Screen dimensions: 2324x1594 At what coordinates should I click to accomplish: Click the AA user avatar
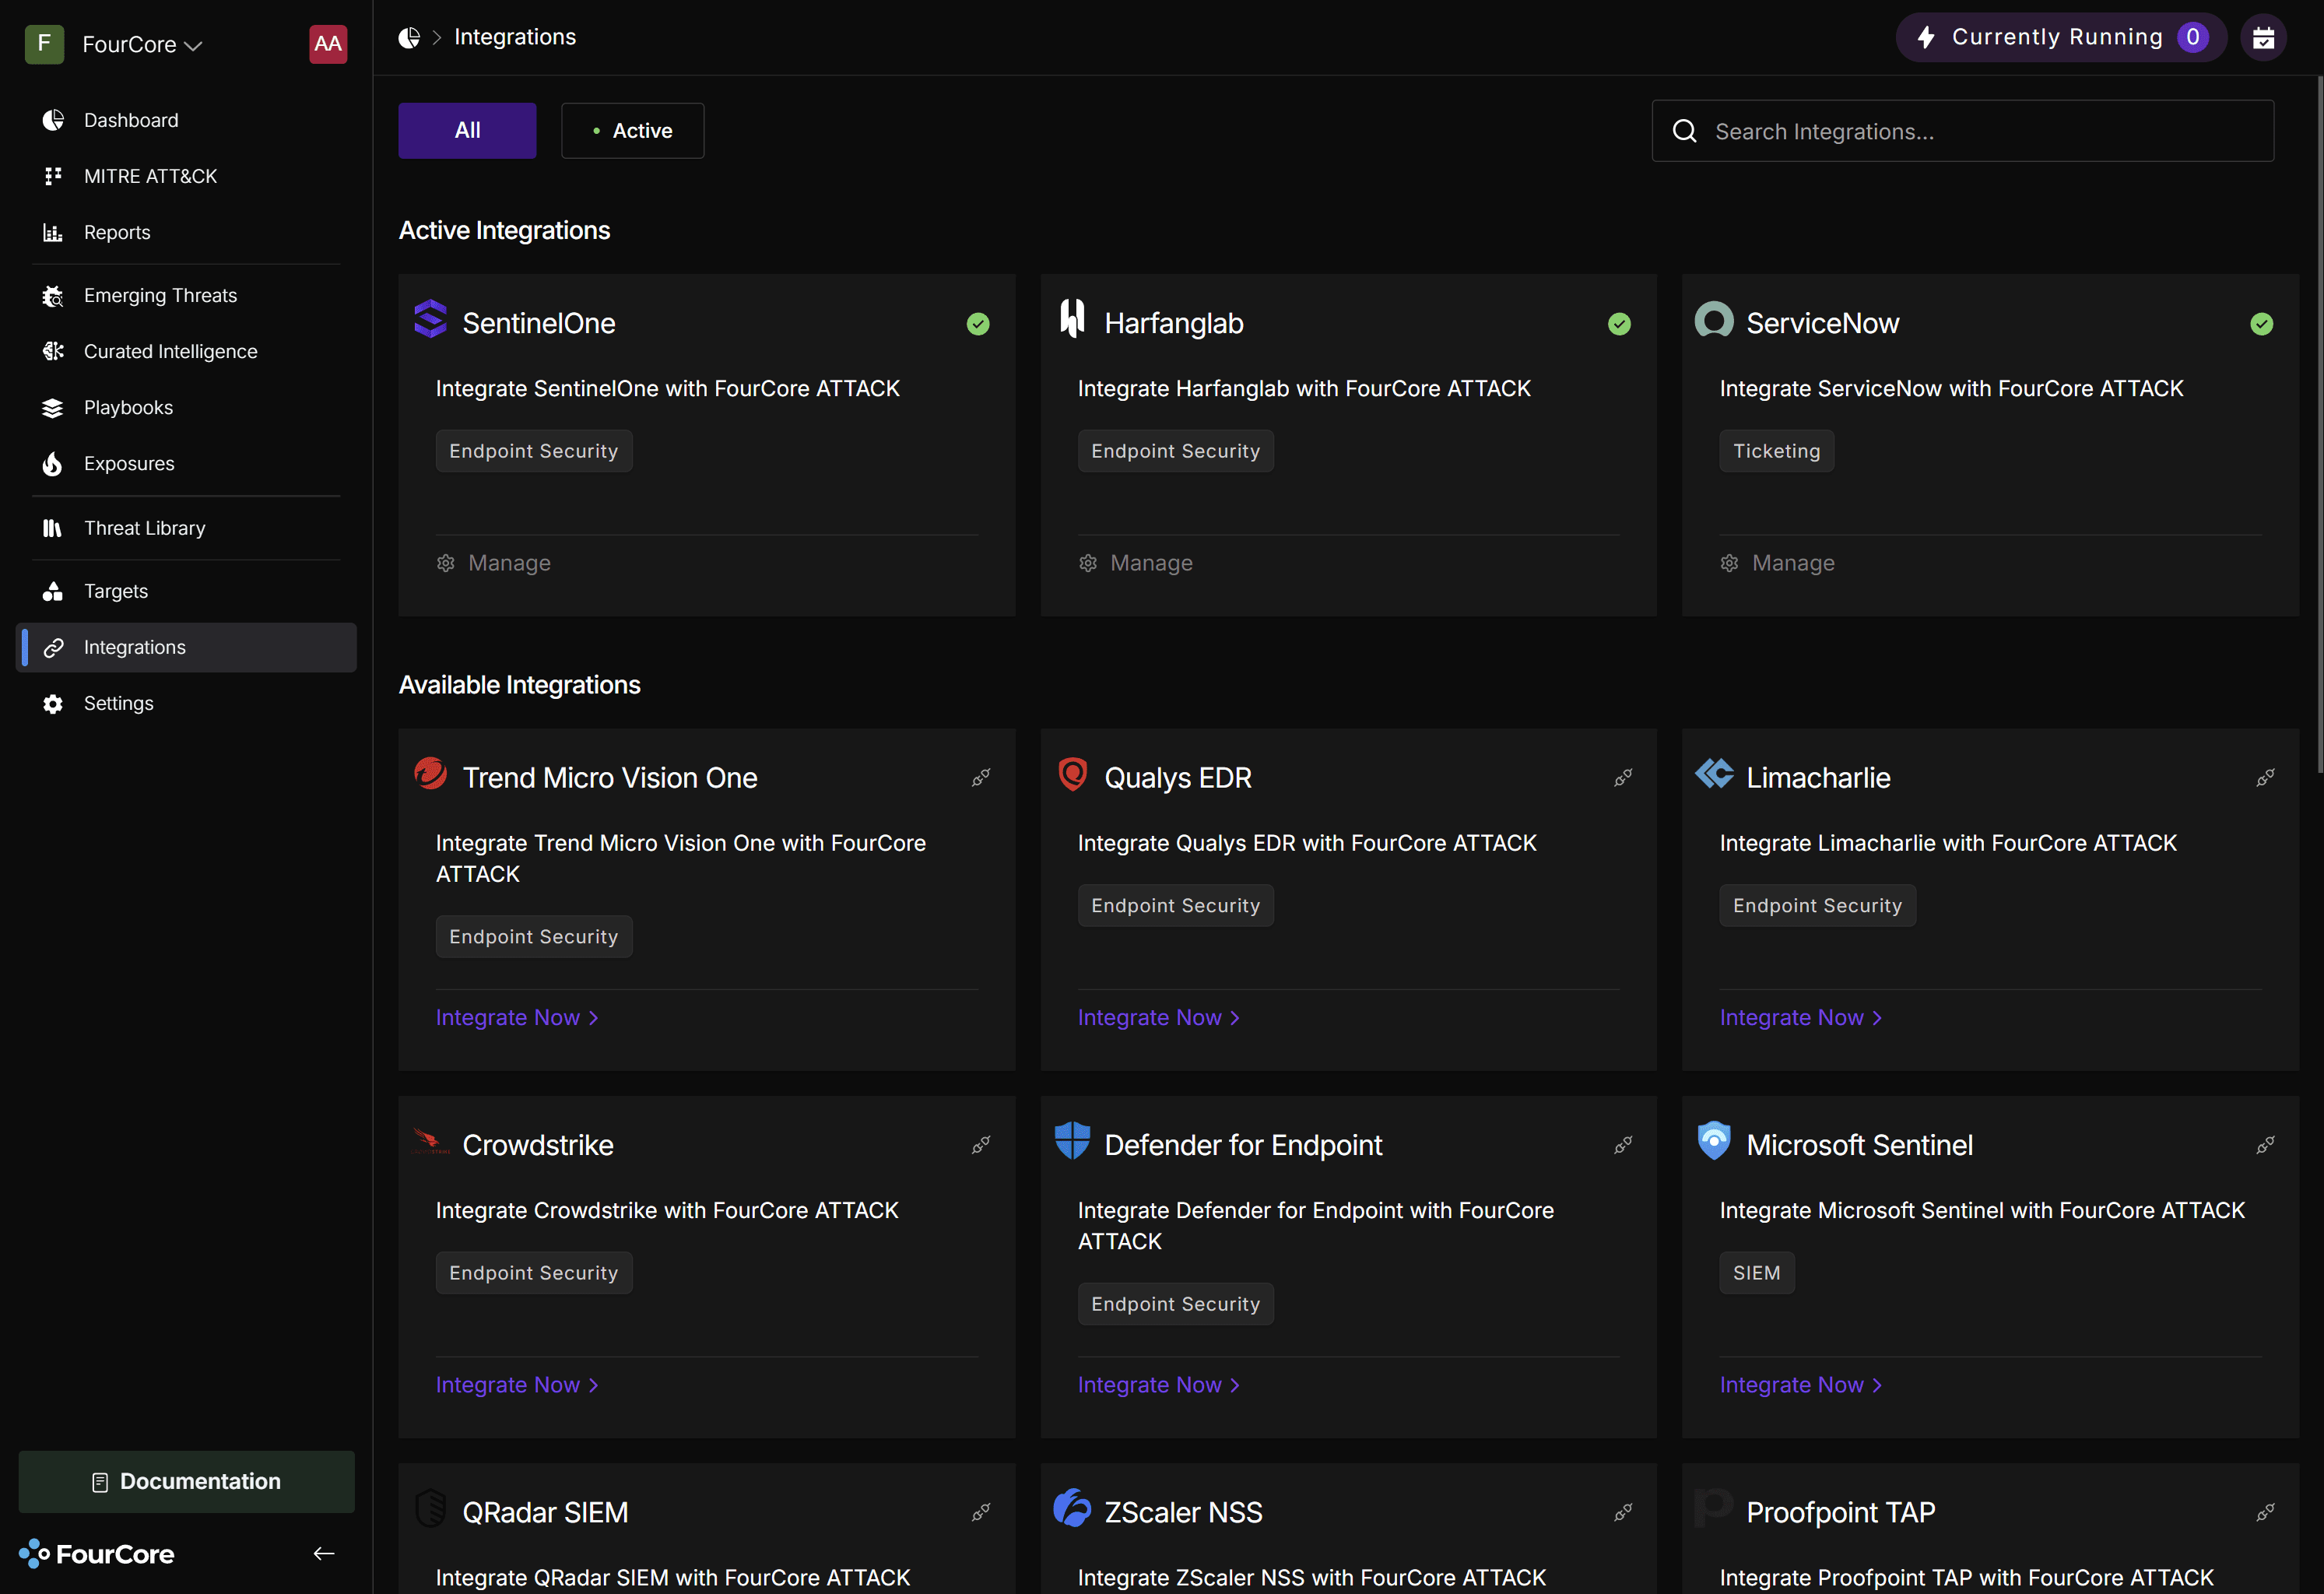tap(328, 44)
